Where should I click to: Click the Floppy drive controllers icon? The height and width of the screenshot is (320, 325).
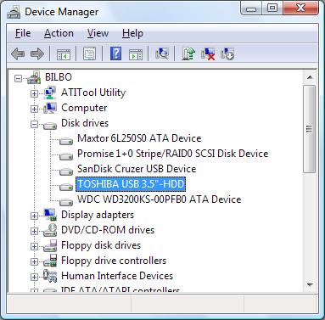coord(50,261)
